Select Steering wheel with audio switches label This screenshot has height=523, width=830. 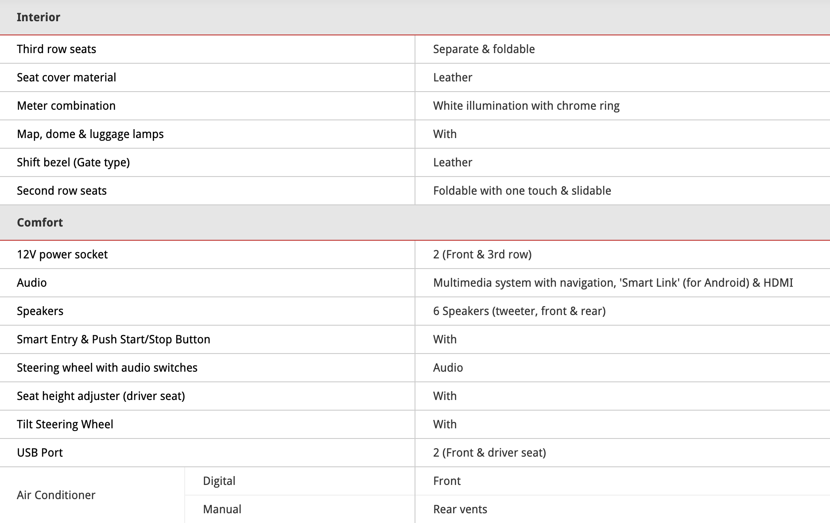click(x=107, y=368)
